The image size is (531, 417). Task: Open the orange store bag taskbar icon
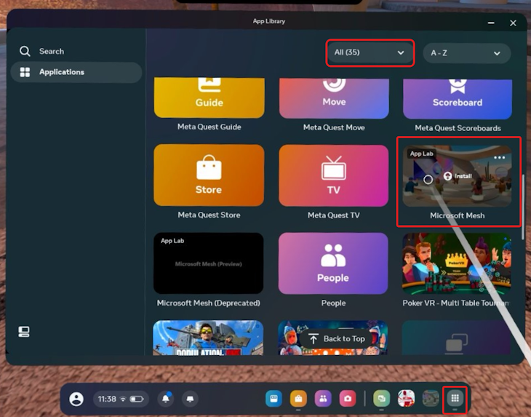click(x=298, y=399)
